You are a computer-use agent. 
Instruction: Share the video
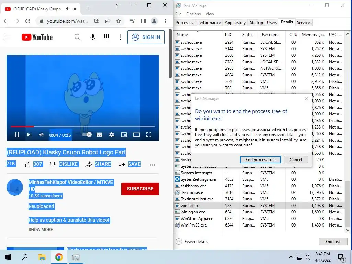[98, 164]
